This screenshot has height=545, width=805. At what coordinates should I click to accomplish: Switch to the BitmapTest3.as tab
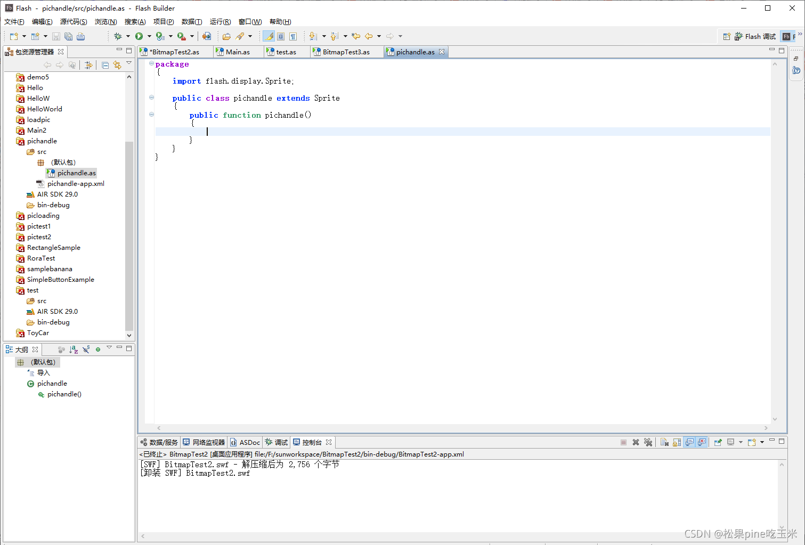pyautogui.click(x=346, y=52)
